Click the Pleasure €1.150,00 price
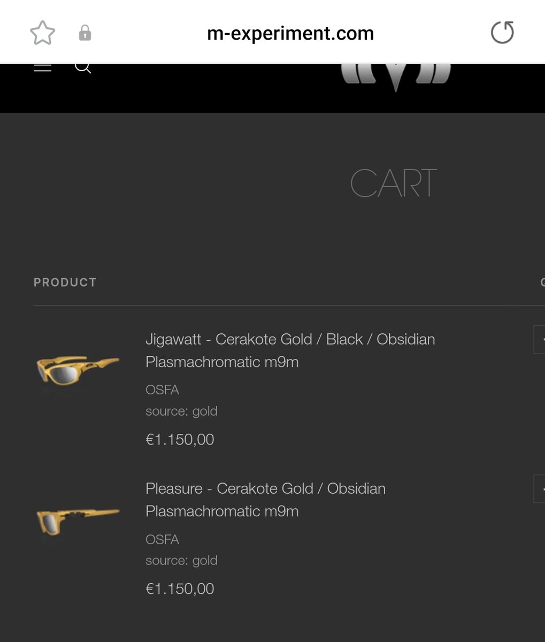Viewport: 545px width, 642px height. coord(180,589)
